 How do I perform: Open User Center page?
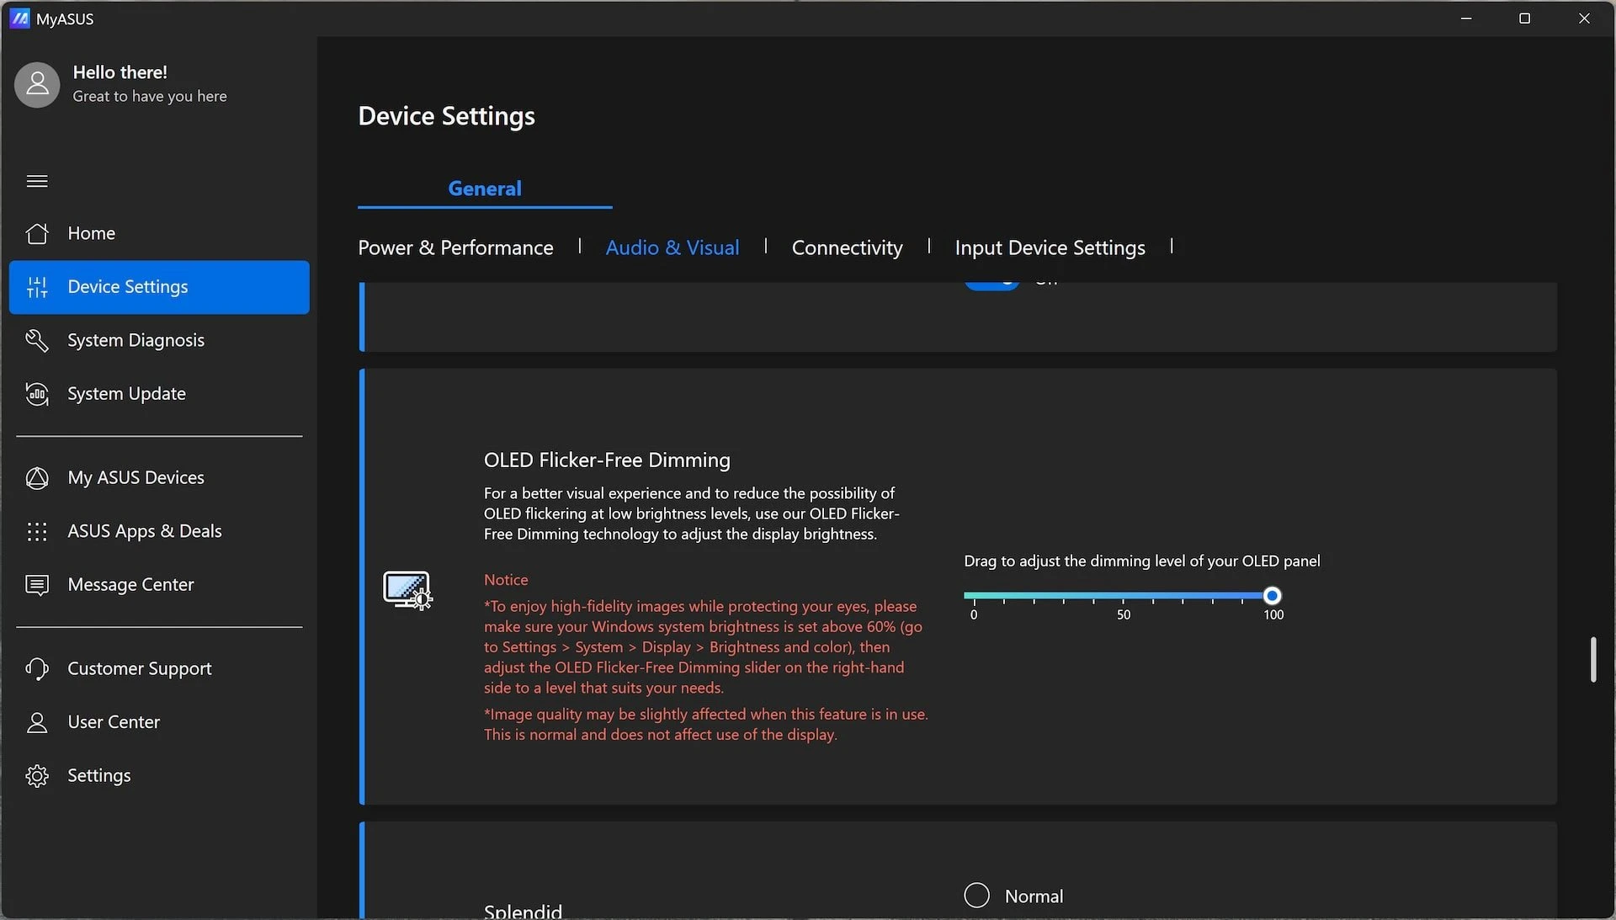tap(159, 722)
